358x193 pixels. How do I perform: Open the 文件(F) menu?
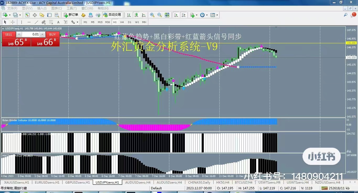[x=12, y=8]
